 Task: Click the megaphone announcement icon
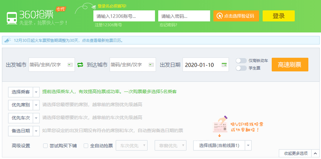7,40
